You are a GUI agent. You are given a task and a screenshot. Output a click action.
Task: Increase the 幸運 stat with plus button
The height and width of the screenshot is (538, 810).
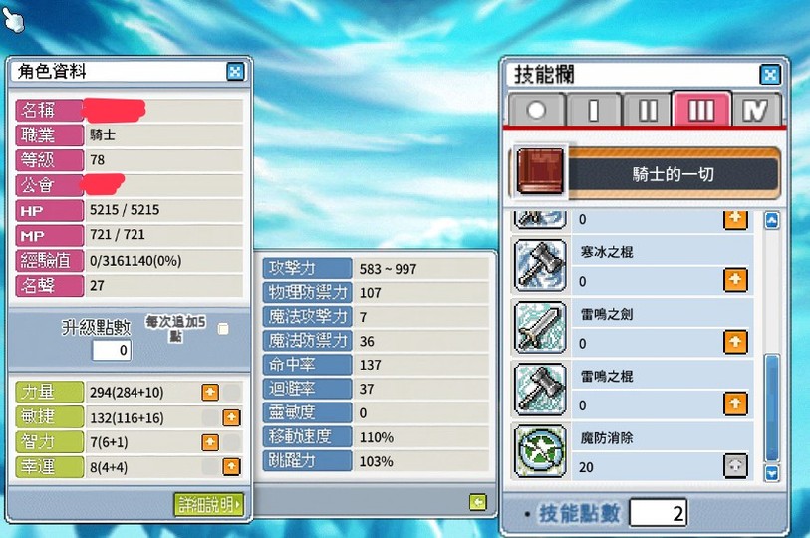pos(231,466)
